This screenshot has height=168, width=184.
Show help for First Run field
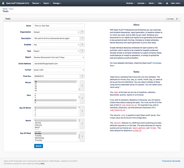(x=82, y=76)
